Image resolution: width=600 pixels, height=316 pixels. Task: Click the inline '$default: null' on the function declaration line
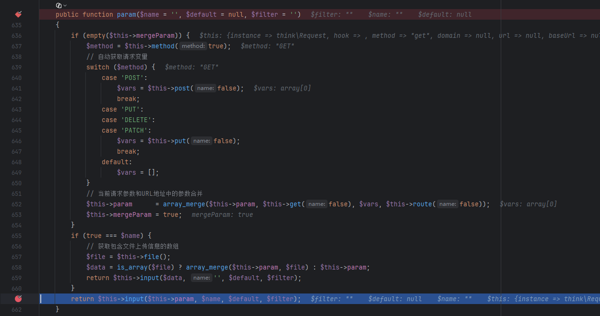point(445,14)
